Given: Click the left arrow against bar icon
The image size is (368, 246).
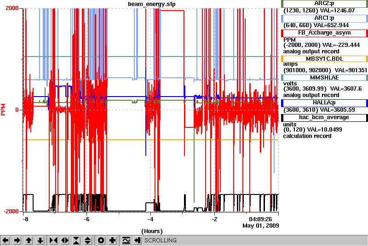Looking at the screenshot, I should pyautogui.click(x=137, y=240).
